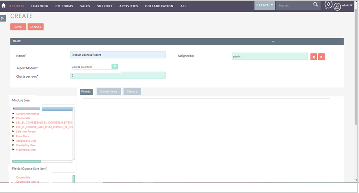Image resolution: width=359 pixels, height=193 pixels.
Task: Expand the left sidebar toggle arrow
Action: [x=3, y=18]
